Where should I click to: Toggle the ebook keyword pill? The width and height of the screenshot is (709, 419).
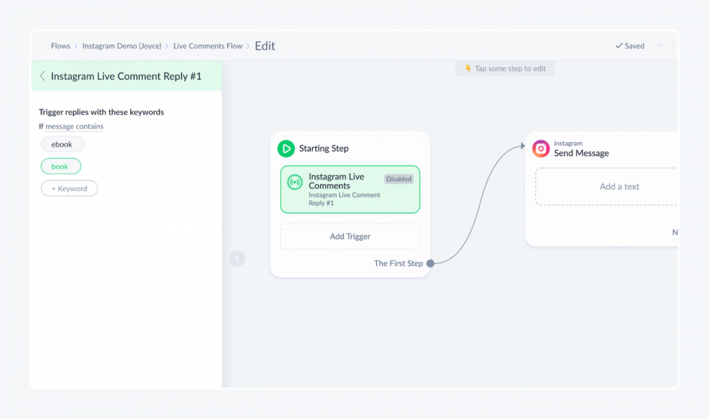point(62,144)
